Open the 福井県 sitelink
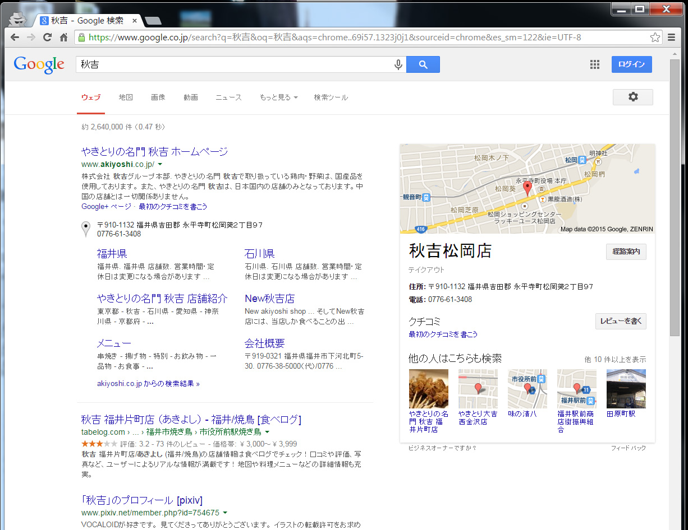Screen dimensions: 688x530 112,253
